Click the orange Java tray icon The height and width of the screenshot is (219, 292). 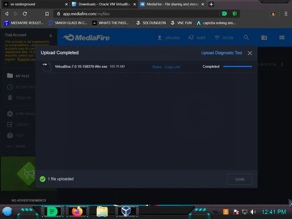point(226,212)
